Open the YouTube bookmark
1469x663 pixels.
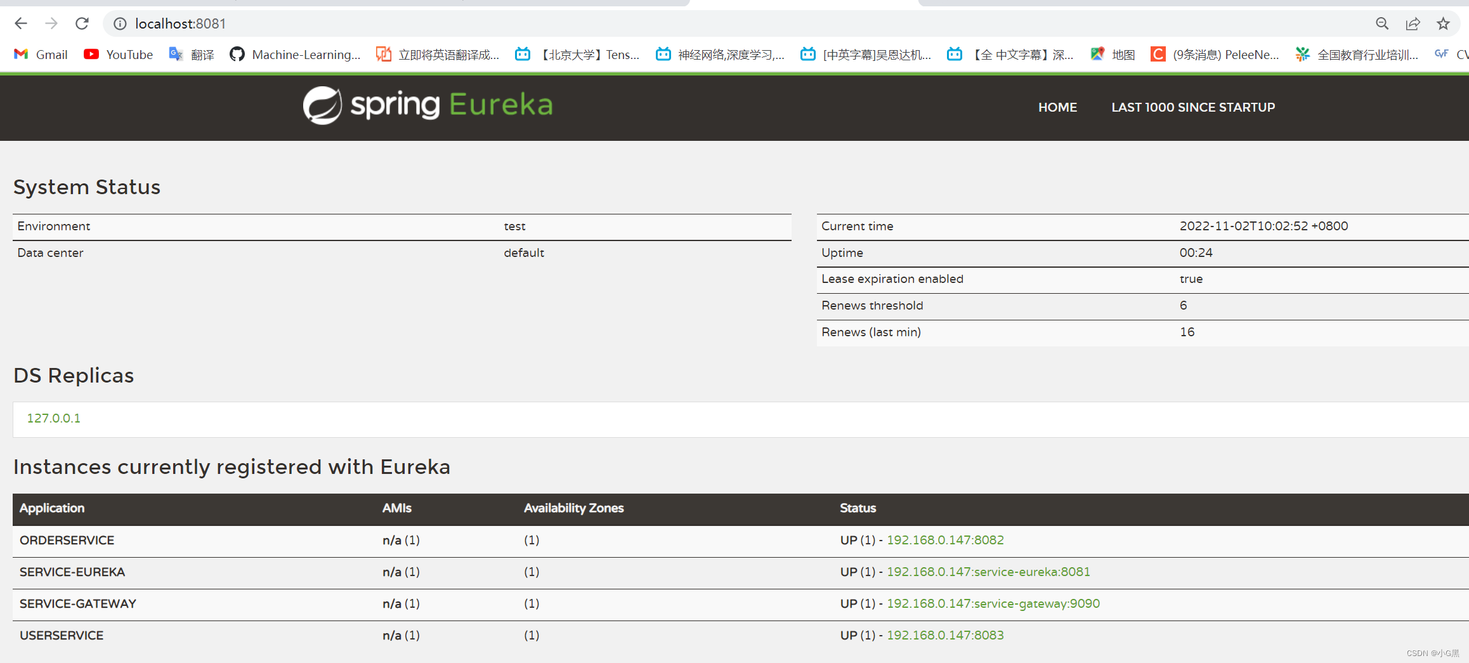(119, 55)
